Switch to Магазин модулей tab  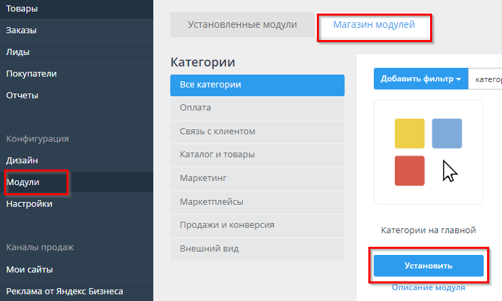coord(374,24)
